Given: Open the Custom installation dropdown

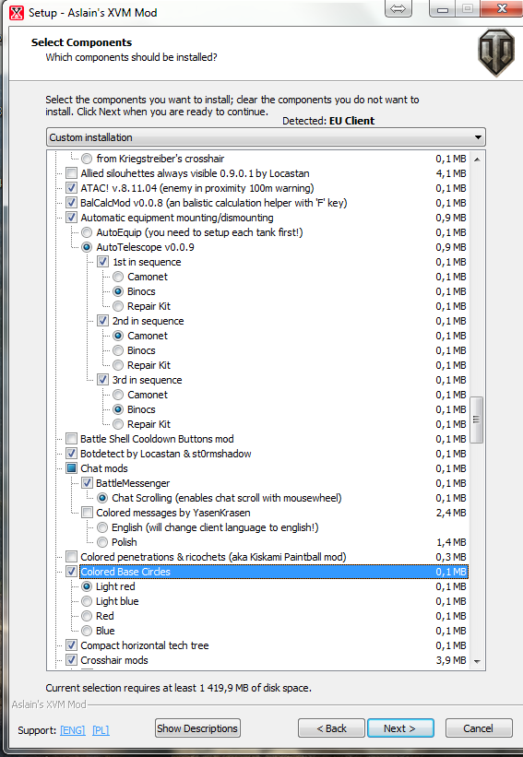Looking at the screenshot, I should [x=266, y=137].
